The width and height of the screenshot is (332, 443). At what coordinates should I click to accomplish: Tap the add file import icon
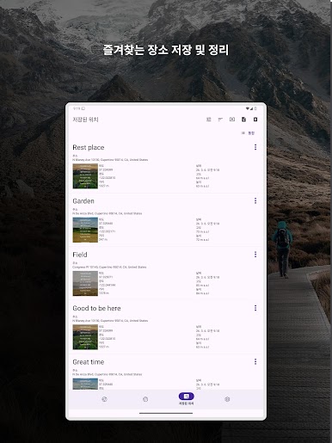click(243, 120)
